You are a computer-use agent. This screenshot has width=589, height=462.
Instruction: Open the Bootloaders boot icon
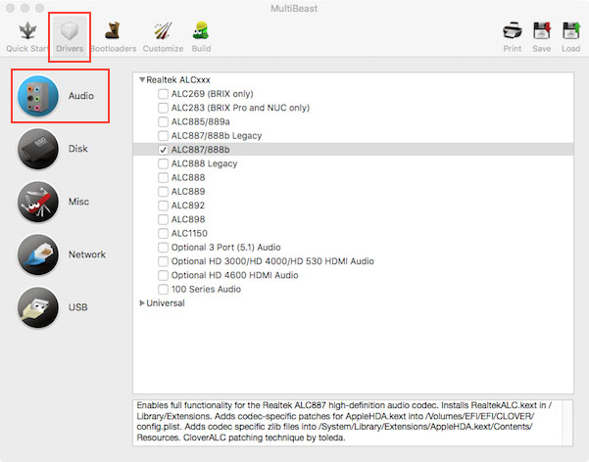click(113, 30)
